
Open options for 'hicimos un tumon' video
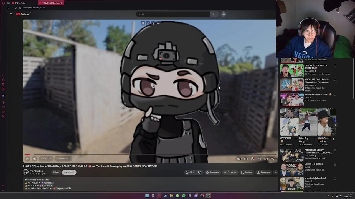point(335,95)
